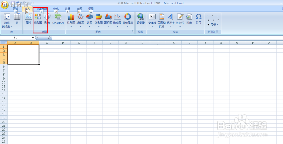Screen dimensions: 283x144
Task: Select row 25 header
Action: 4,142
